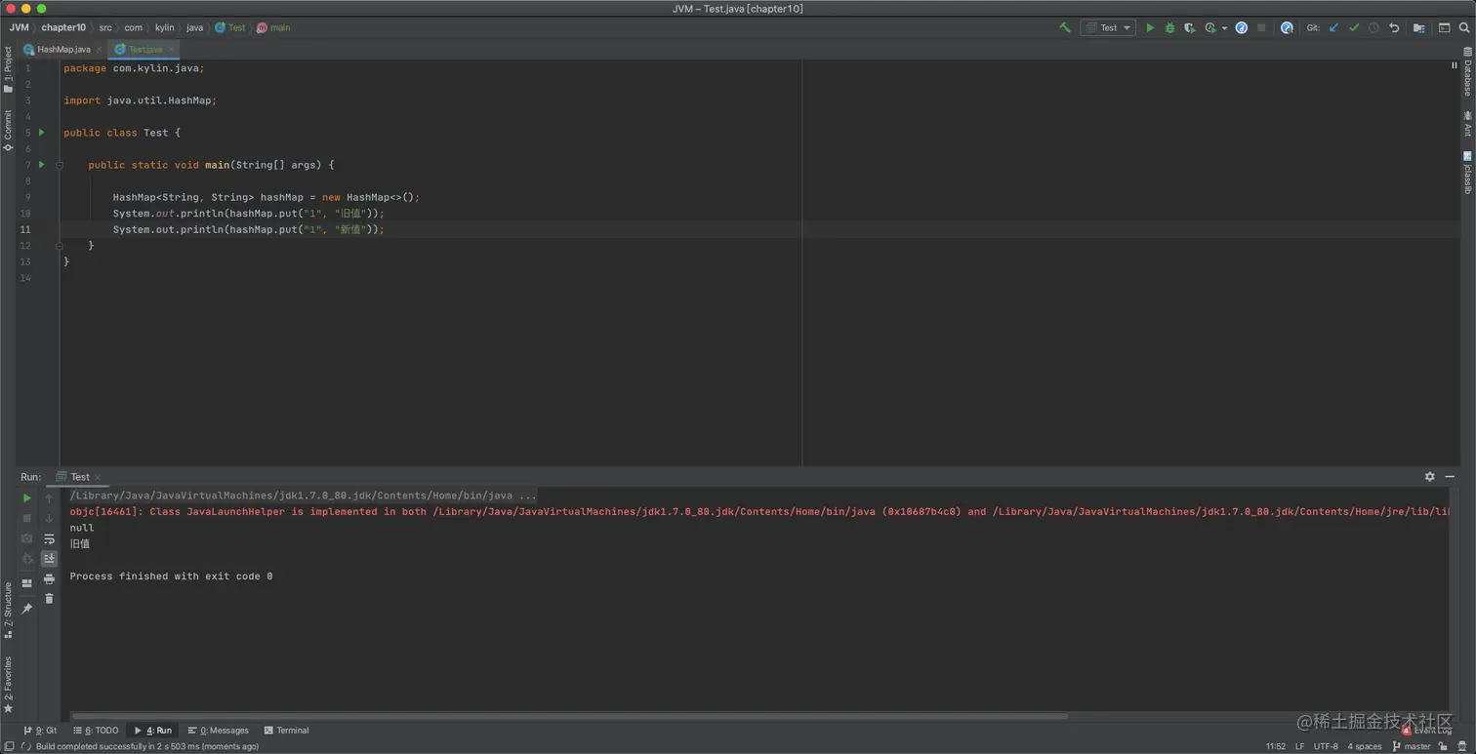This screenshot has width=1476, height=754.
Task: Toggle the Structure tool window
Action: click(x=8, y=611)
